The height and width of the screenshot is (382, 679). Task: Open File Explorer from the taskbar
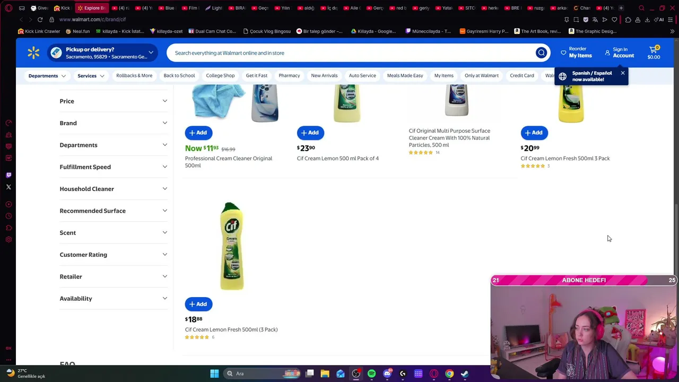pos(325,374)
